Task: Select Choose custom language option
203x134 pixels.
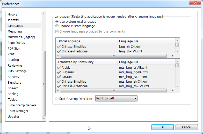Action: click(x=57, y=26)
